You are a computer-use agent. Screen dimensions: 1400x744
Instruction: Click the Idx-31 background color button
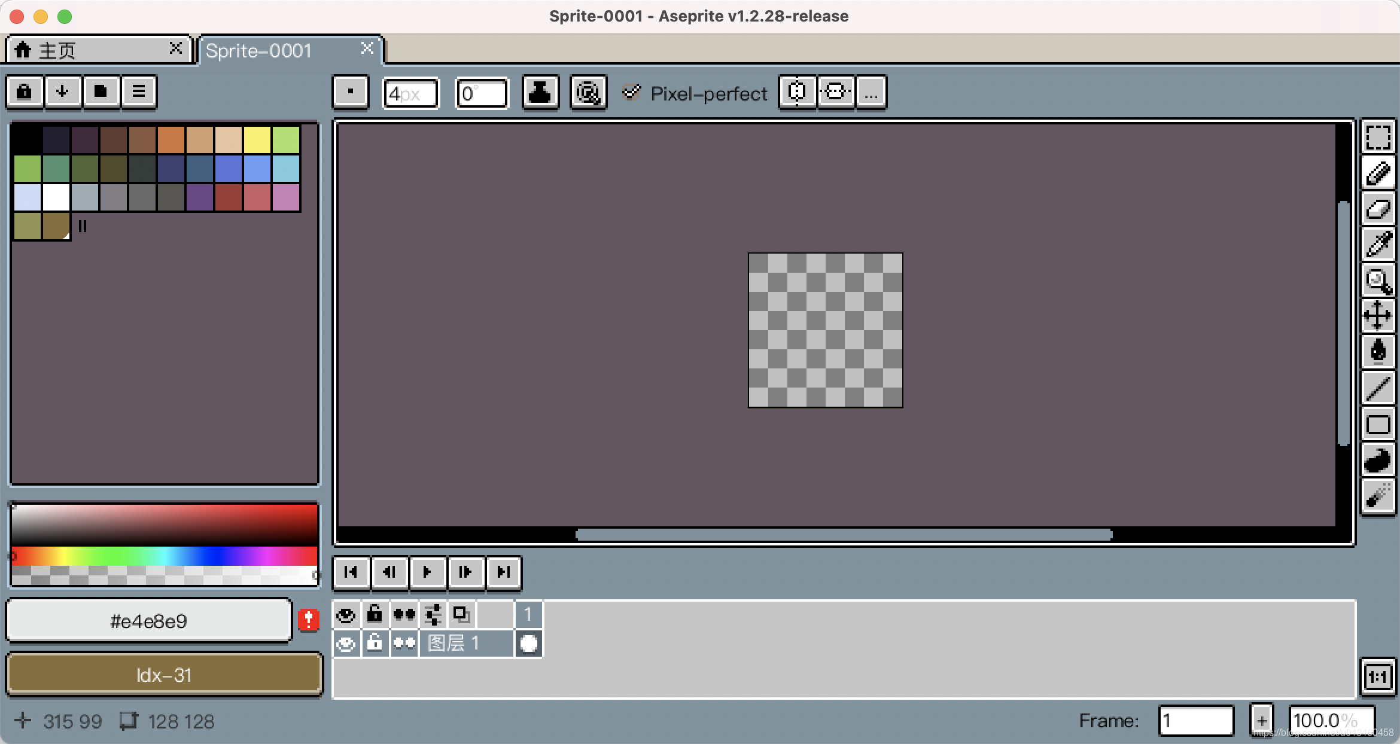pos(164,675)
